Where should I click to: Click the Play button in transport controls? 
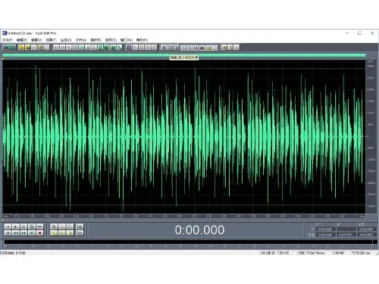pyautogui.click(x=16, y=226)
